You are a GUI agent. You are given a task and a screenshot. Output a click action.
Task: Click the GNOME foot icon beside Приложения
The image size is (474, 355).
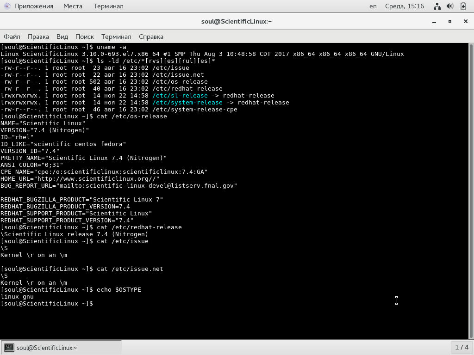tap(6, 6)
